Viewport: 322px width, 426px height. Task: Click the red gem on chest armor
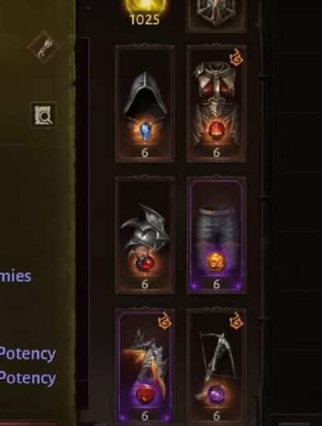click(216, 129)
